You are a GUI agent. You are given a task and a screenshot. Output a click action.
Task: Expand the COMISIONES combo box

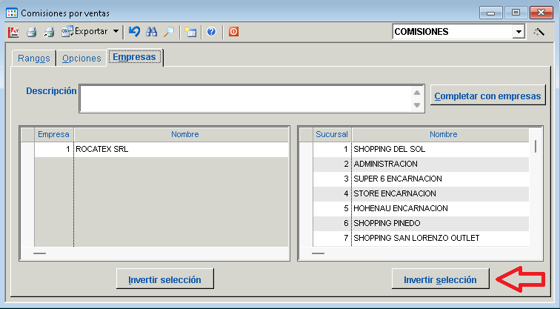pyautogui.click(x=519, y=32)
